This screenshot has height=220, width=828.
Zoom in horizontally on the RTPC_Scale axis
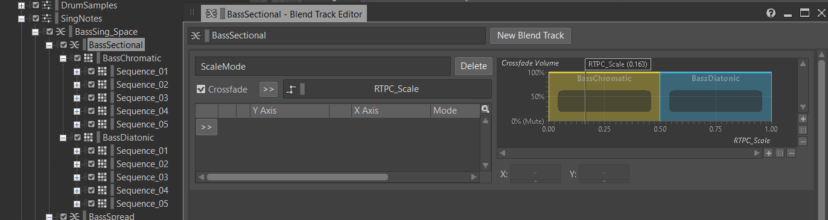pos(769,153)
